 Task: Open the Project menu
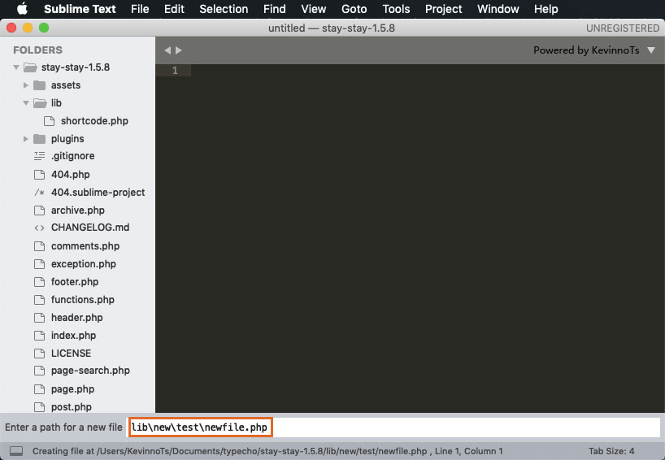pyautogui.click(x=444, y=9)
